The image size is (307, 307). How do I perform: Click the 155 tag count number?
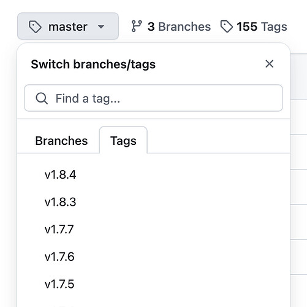[x=247, y=26]
